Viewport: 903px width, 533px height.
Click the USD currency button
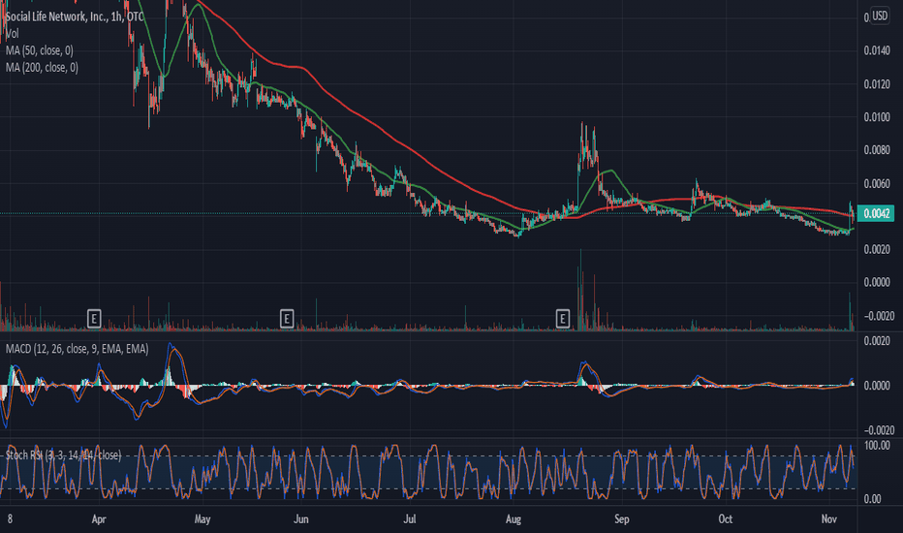click(880, 16)
